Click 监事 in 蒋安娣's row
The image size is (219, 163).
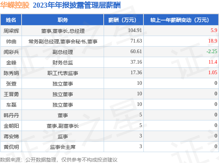(63, 136)
